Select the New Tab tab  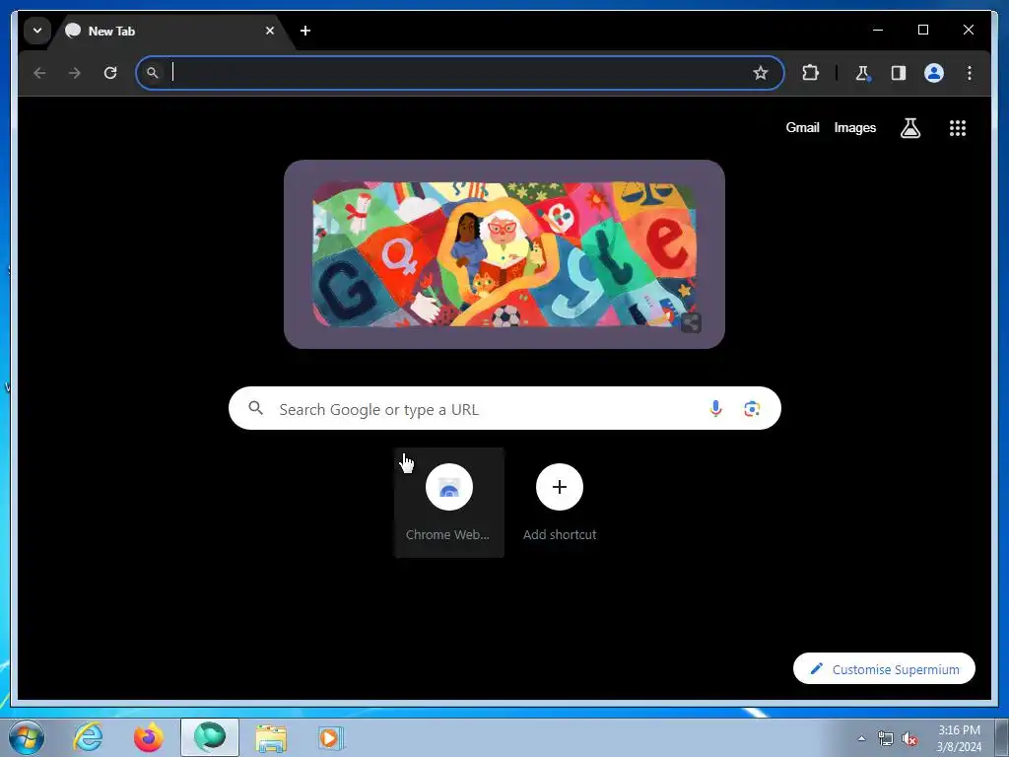click(170, 31)
